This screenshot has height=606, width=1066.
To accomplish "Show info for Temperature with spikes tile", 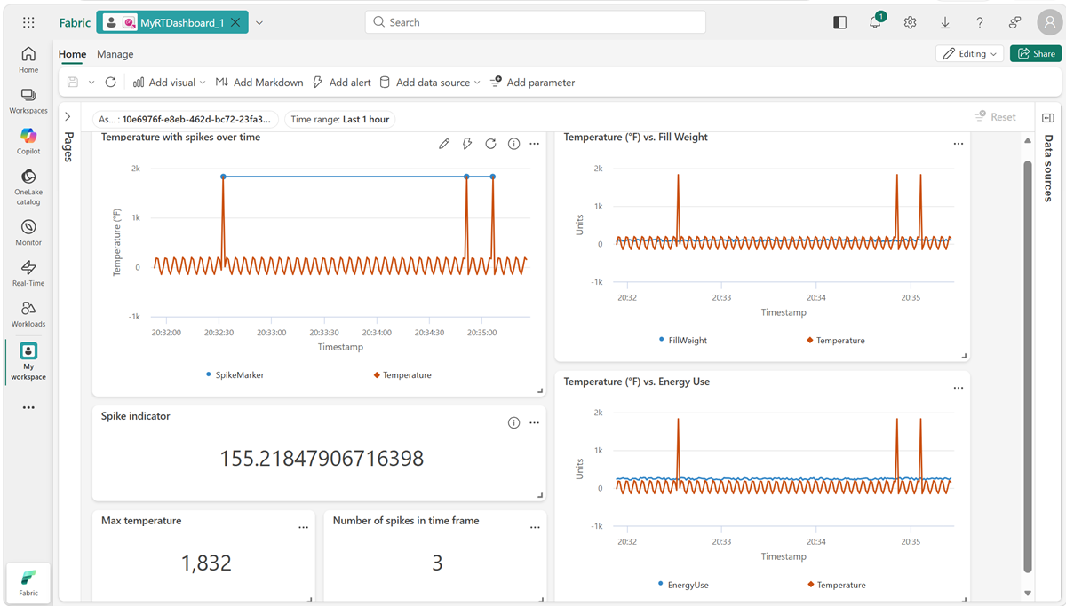I will tap(513, 144).
